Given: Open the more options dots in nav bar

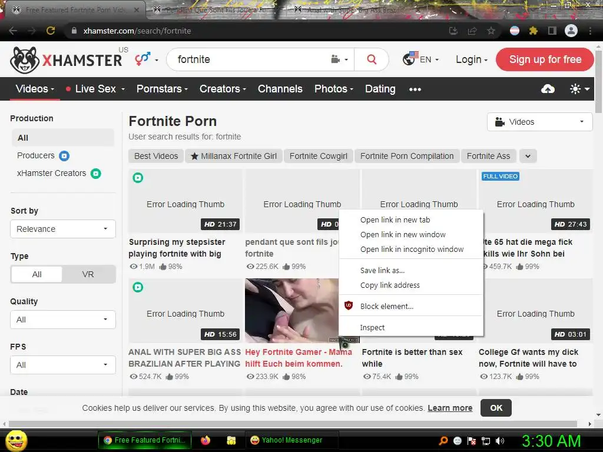Looking at the screenshot, I should [415, 89].
